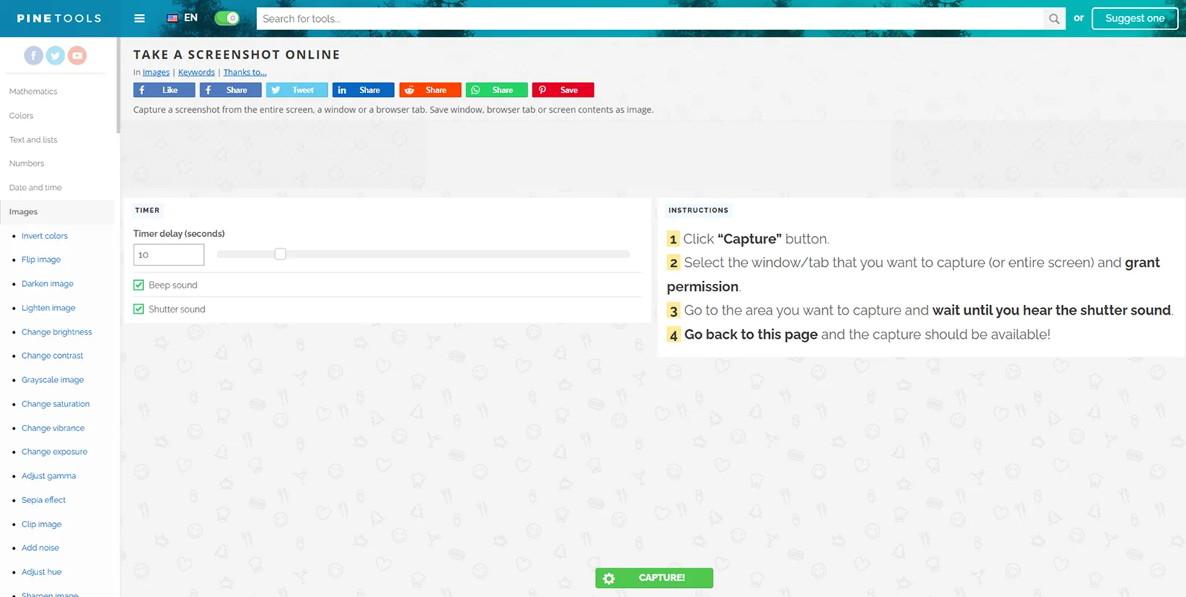Screen dimensions: 1186x597
Task: Open the Thanks to... link
Action: [245, 73]
